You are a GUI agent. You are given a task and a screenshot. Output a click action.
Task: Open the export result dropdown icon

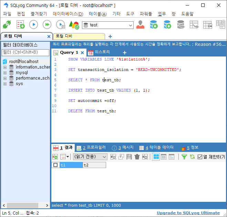[x=64, y=157]
